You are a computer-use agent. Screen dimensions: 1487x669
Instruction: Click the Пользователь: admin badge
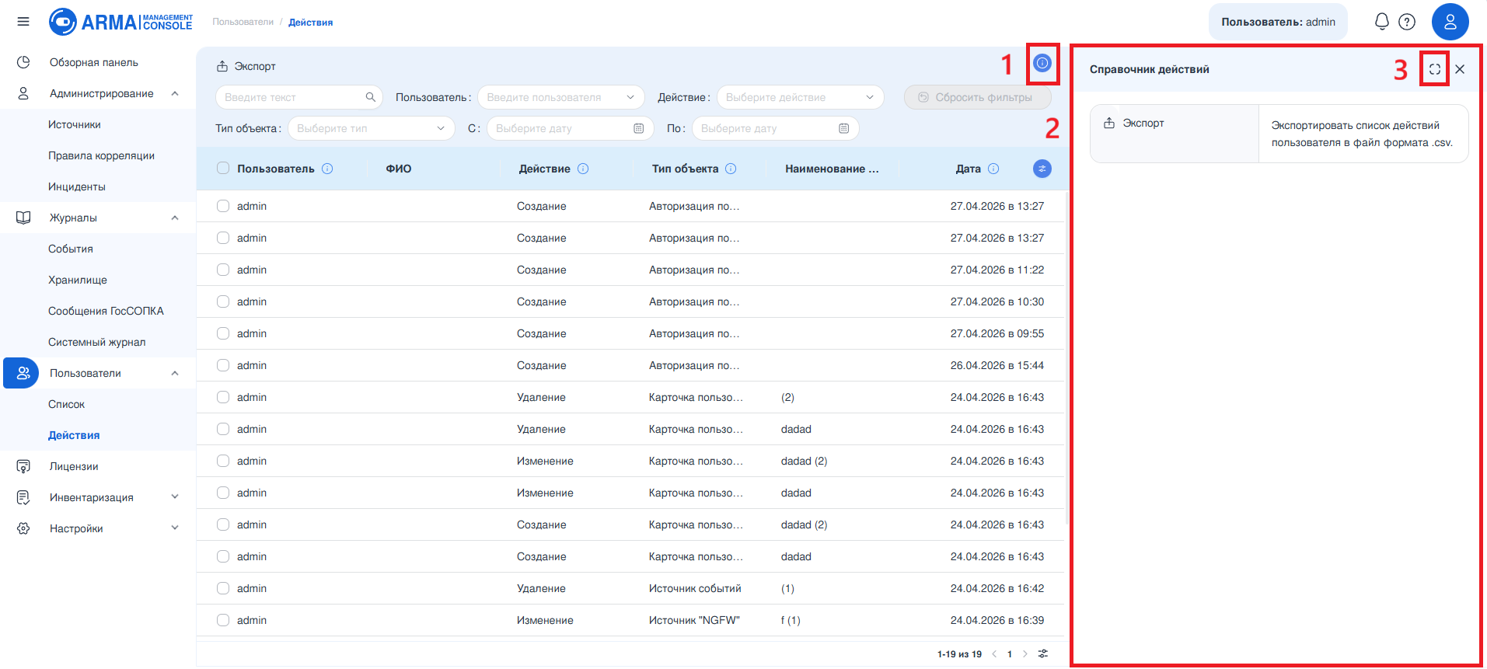point(1278,22)
